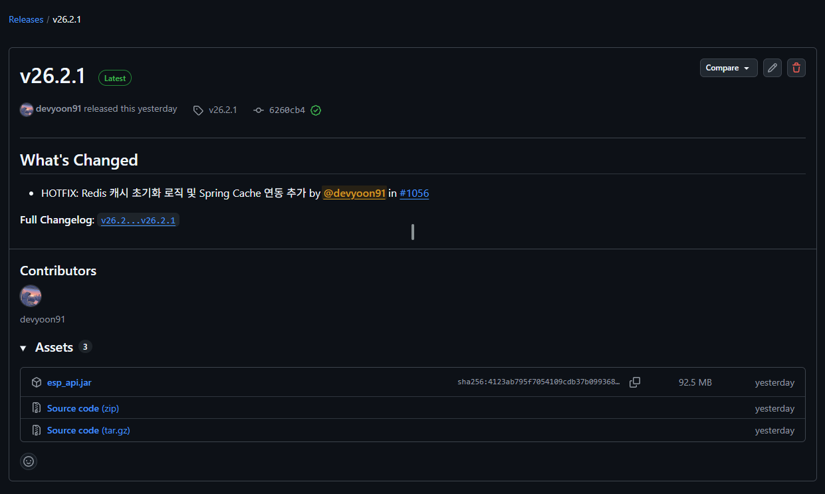This screenshot has height=494, width=825.
Task: Click the file icon for Source code (tar.gz)
Action: pos(37,430)
